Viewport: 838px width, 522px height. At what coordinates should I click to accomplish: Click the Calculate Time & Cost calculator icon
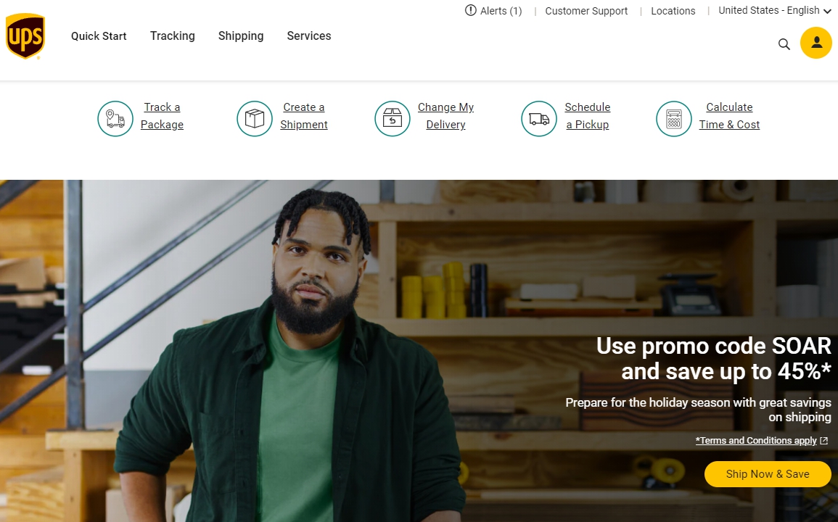point(674,119)
